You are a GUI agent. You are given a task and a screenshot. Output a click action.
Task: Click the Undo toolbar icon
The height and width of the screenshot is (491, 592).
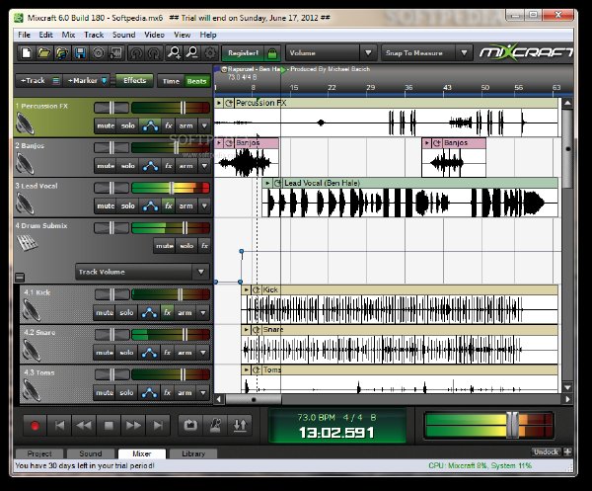click(x=136, y=53)
